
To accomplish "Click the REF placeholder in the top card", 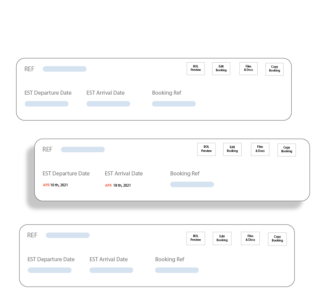I will [x=65, y=69].
